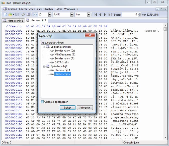Open the Analyse menu
The image size is (169, 146).
click(x=49, y=9)
